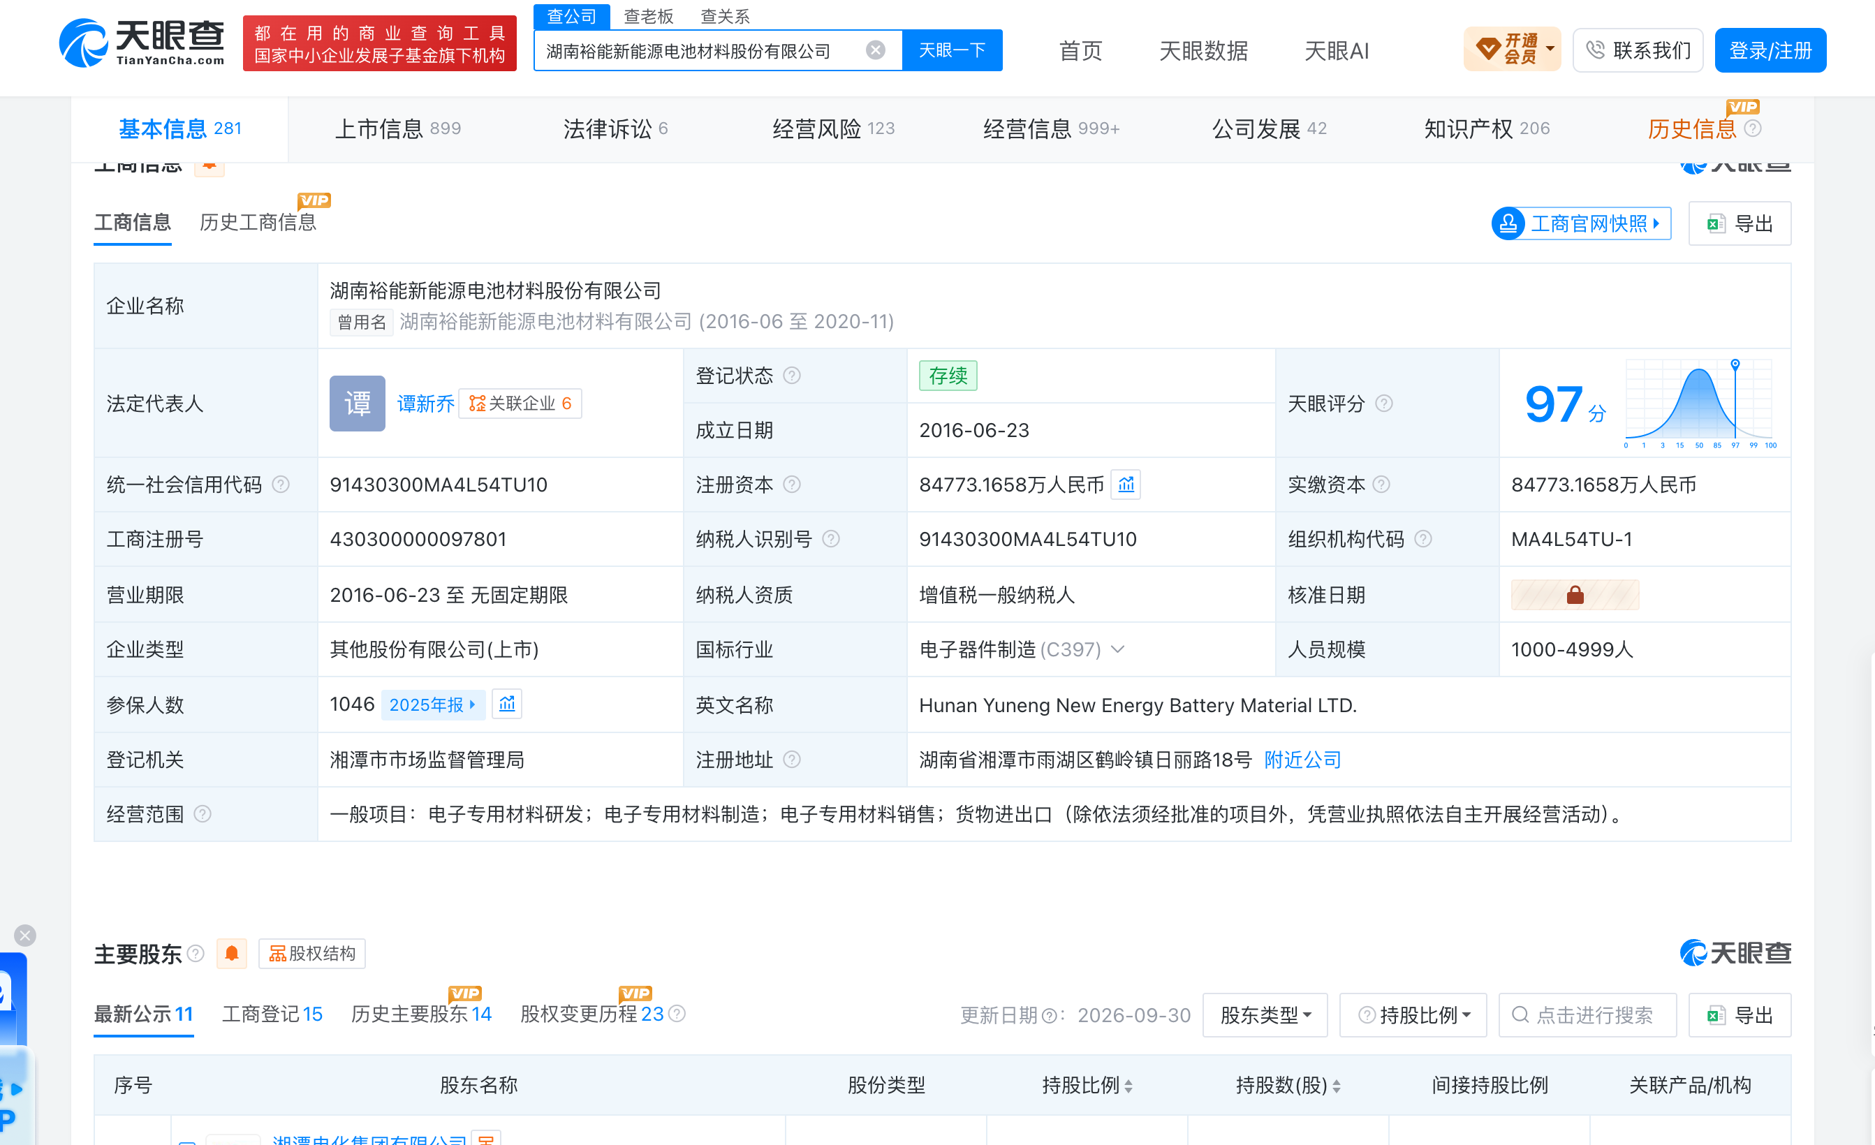Click the 附近公司 link
This screenshot has width=1875, height=1145.
[x=1302, y=760]
